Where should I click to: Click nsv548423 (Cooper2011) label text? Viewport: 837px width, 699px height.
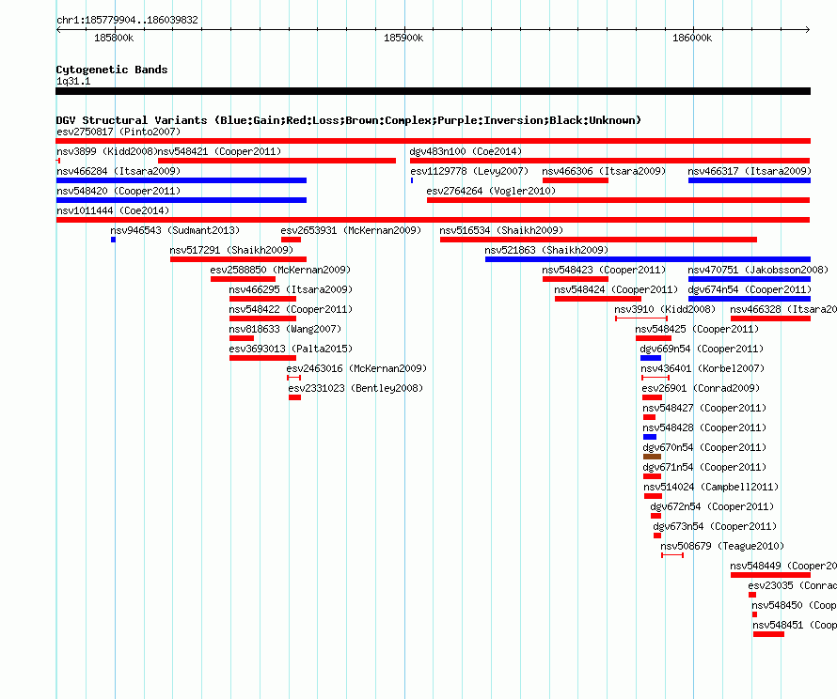coord(604,270)
